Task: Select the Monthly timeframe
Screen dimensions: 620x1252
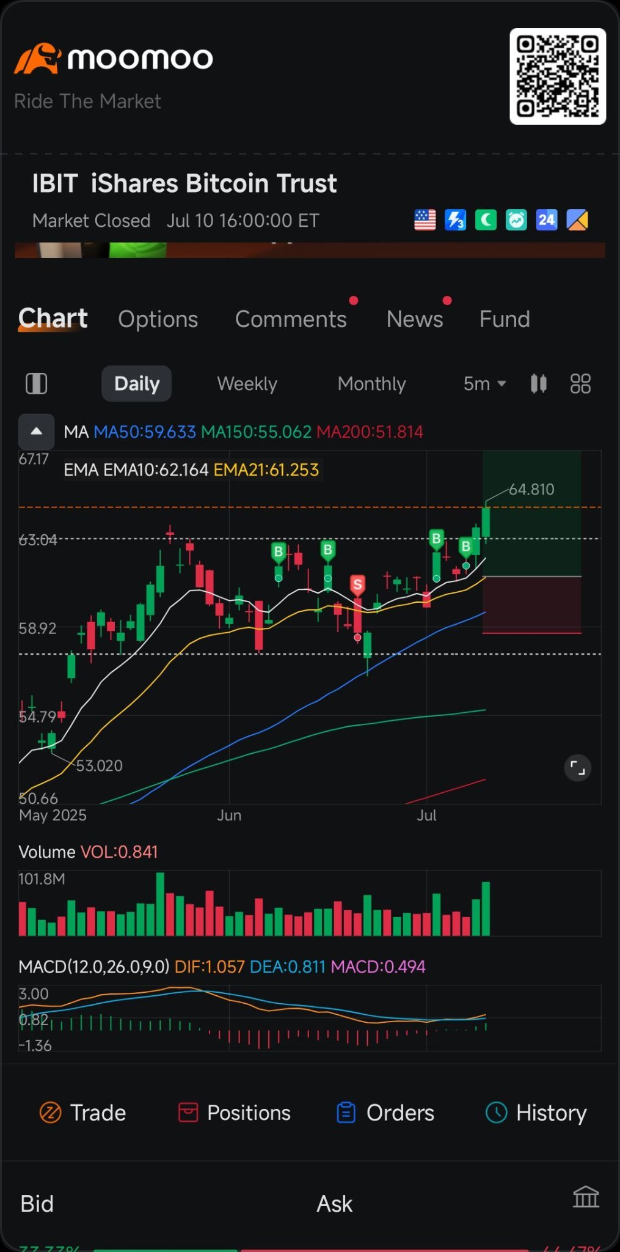Action: (371, 384)
